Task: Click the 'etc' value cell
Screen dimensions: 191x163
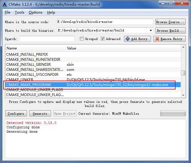Action: coord(69,74)
